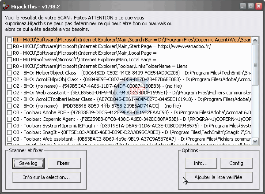The height and width of the screenshot is (194, 265).
Task: Click Ajouter la liste verifiée button
Action: point(219,177)
